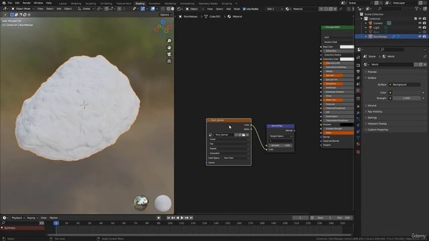Hide the Camera in outliner with eye

tap(420, 23)
